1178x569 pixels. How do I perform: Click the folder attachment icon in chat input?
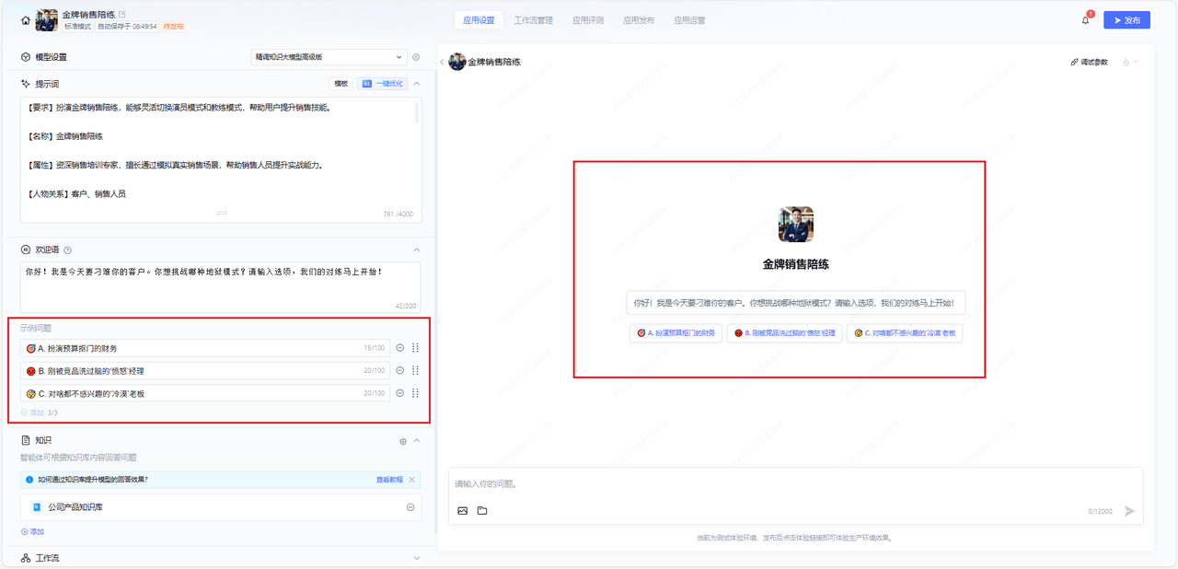[x=482, y=511]
